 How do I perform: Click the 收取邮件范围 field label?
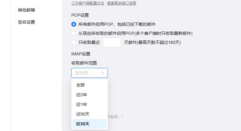tap(84, 63)
